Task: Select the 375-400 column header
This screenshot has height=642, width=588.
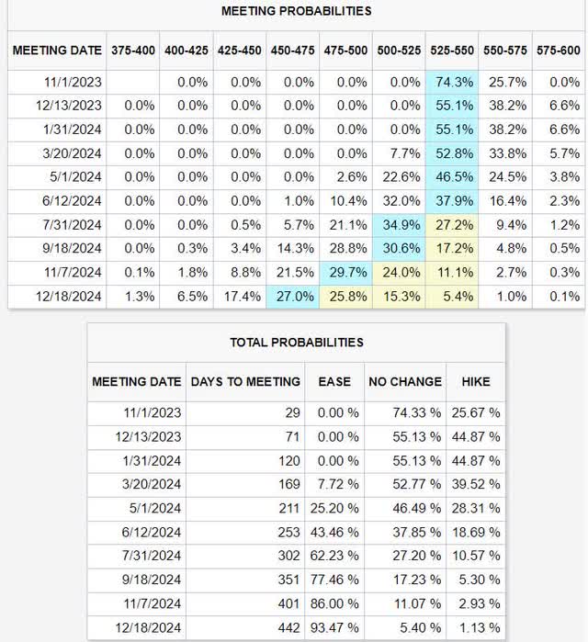Action: tap(132, 50)
